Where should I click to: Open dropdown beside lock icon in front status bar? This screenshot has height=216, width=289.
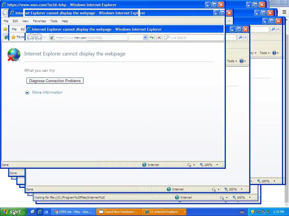(x=194, y=165)
